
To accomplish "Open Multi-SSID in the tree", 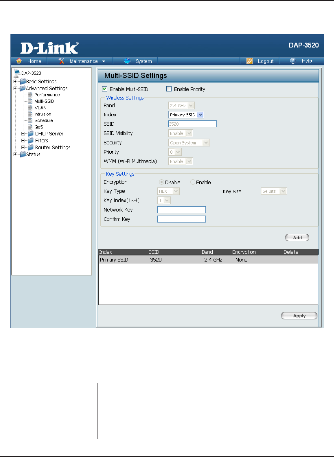I will pyautogui.click(x=44, y=101).
